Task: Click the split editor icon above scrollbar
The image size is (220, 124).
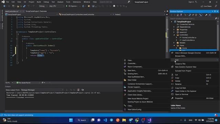Action: coord(167,14)
